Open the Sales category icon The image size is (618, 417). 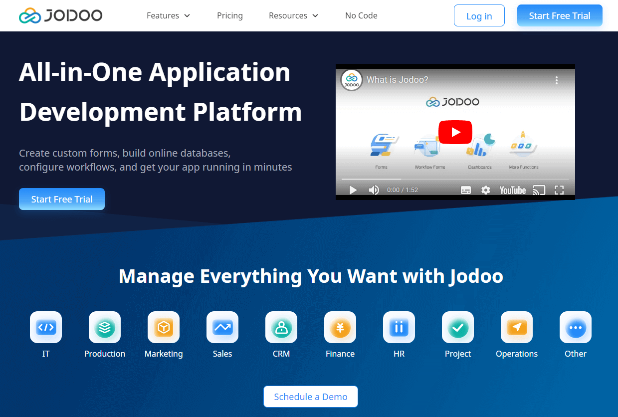coord(222,327)
